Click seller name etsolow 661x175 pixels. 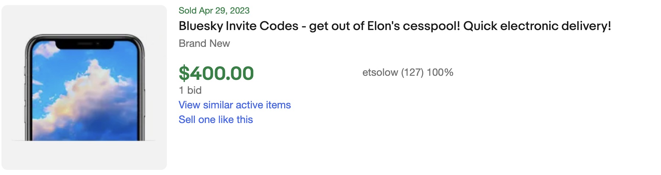(x=380, y=72)
